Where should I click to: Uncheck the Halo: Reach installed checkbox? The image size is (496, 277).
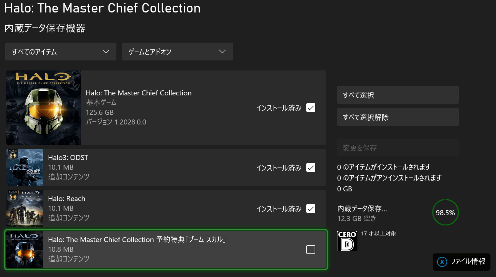(311, 209)
